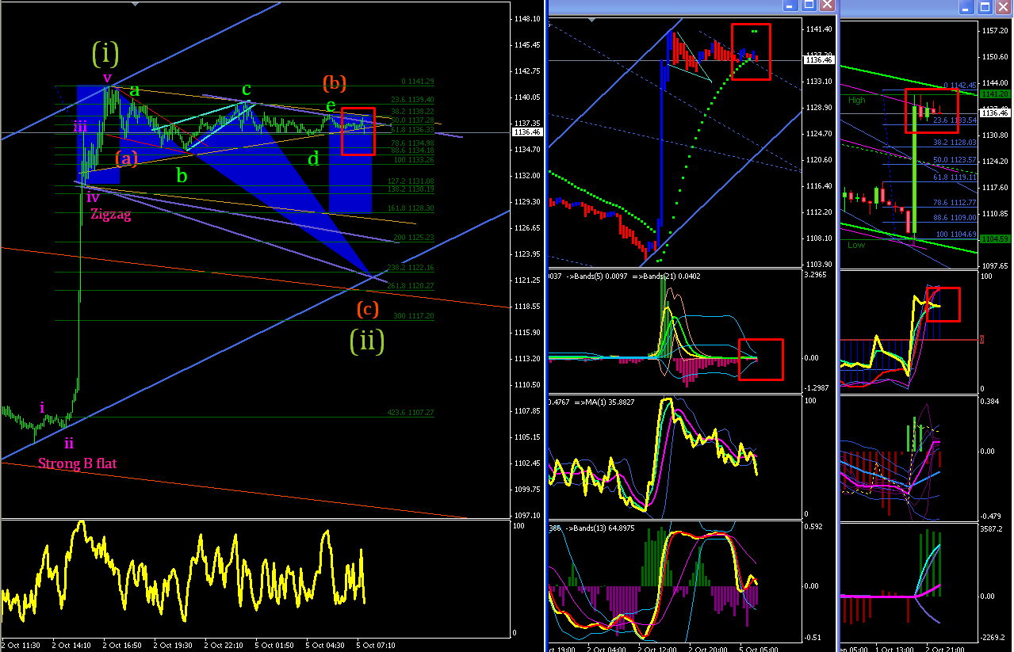This screenshot has height=652, width=1014.
Task: Click the '0 1141.29' Fibonacci level label
Action: (418, 82)
